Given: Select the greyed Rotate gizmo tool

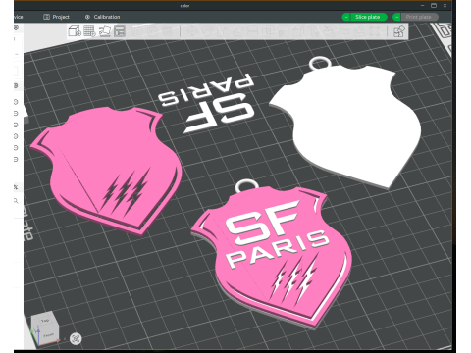Looking at the screenshot, I should click(x=208, y=31).
